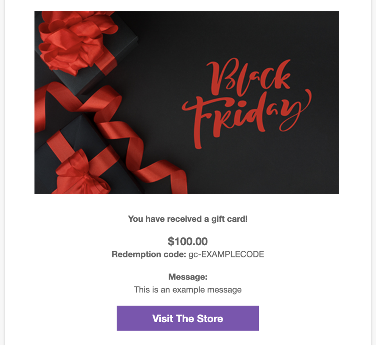The width and height of the screenshot is (376, 349).
Task: Click the word 'Black' in the banner
Action: (249, 77)
